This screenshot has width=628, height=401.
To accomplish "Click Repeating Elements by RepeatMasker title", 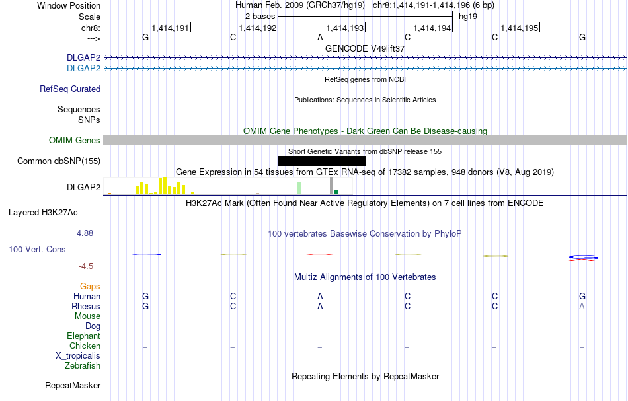I will pos(366,377).
